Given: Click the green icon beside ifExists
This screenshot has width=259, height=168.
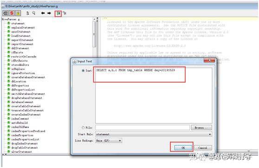Looking at the screenshot, I should tap(9, 52).
